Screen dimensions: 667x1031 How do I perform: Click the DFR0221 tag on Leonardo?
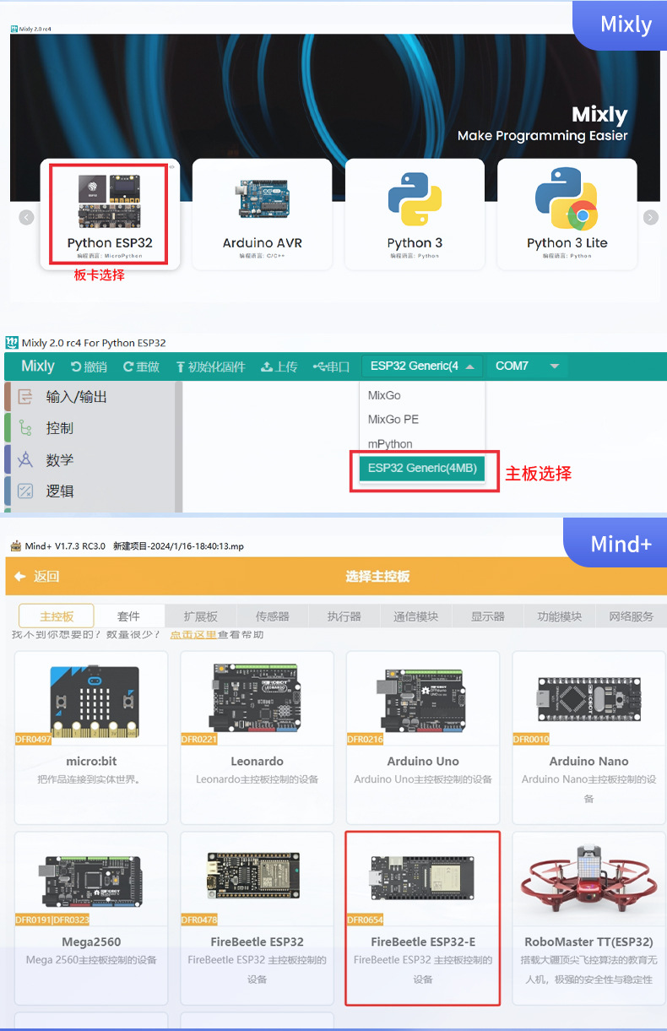pos(199,739)
